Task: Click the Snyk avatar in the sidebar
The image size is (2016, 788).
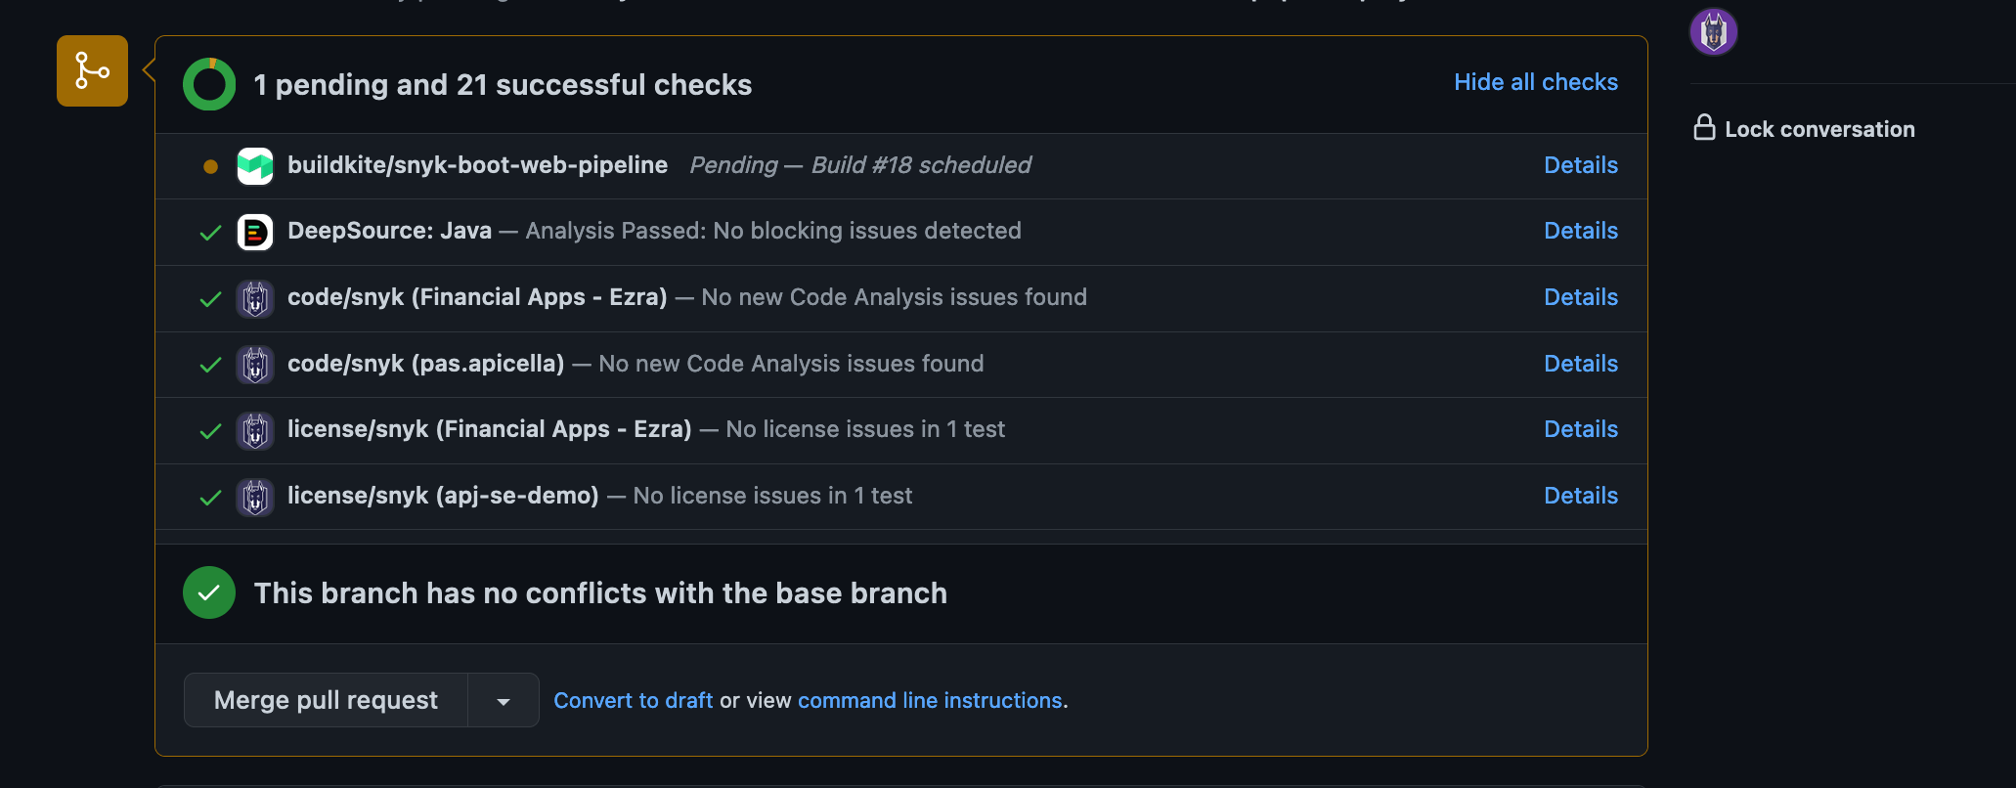Action: point(1713,32)
